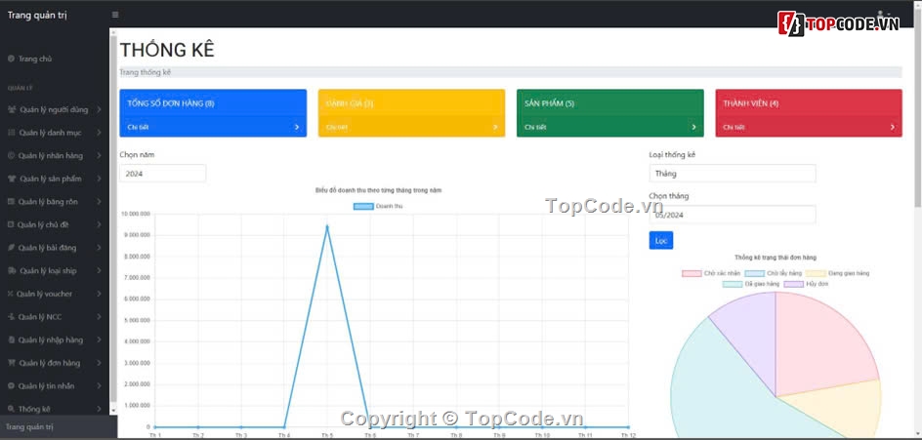The height and width of the screenshot is (440, 922).
Task: Click the search icon beside Thống kê
Action: coord(11,409)
